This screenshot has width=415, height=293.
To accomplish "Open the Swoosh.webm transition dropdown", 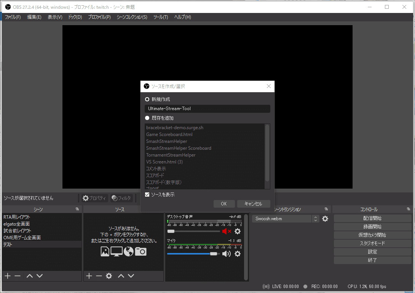I will click(285, 219).
